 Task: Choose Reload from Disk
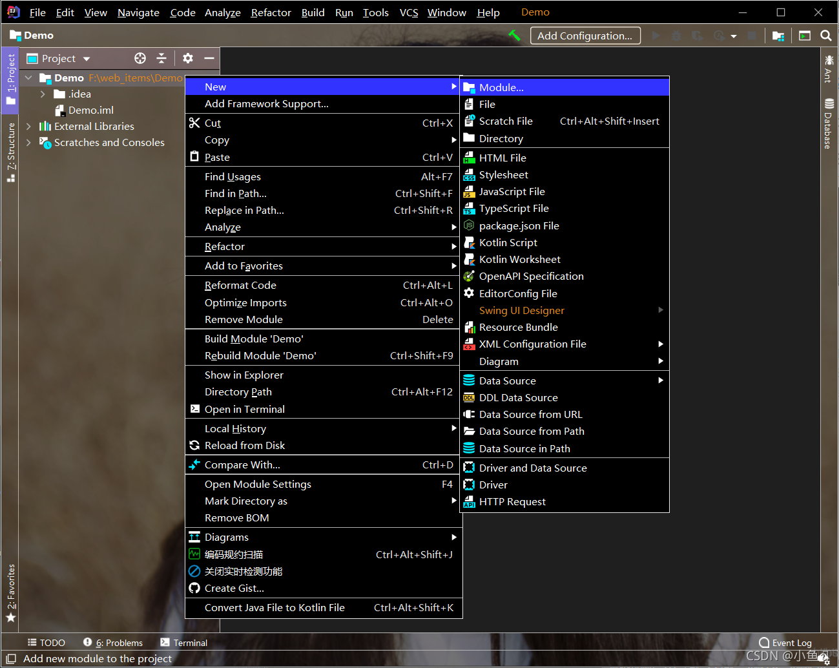322,445
